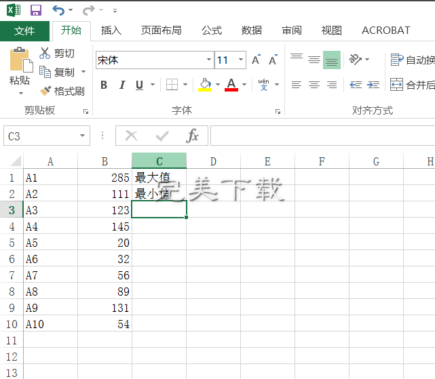Open the Font group dialog launcher
Viewport: 435px width, 379px height.
[278, 111]
